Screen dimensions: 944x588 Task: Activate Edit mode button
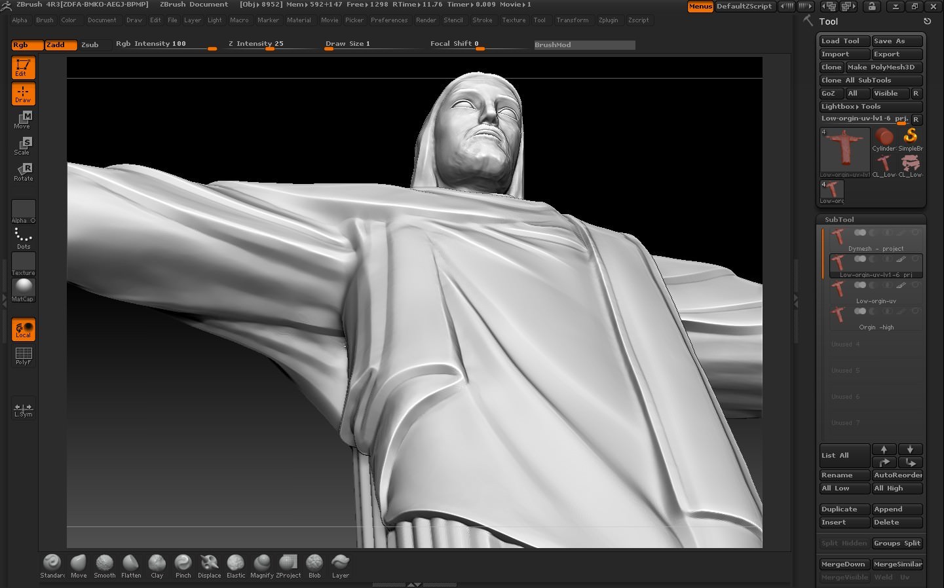23,68
